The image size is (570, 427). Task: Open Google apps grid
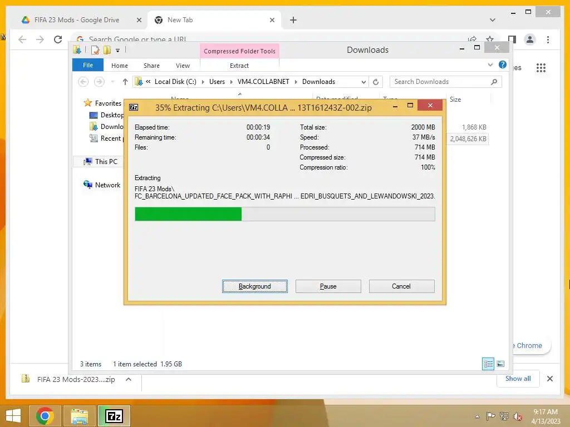click(x=541, y=67)
